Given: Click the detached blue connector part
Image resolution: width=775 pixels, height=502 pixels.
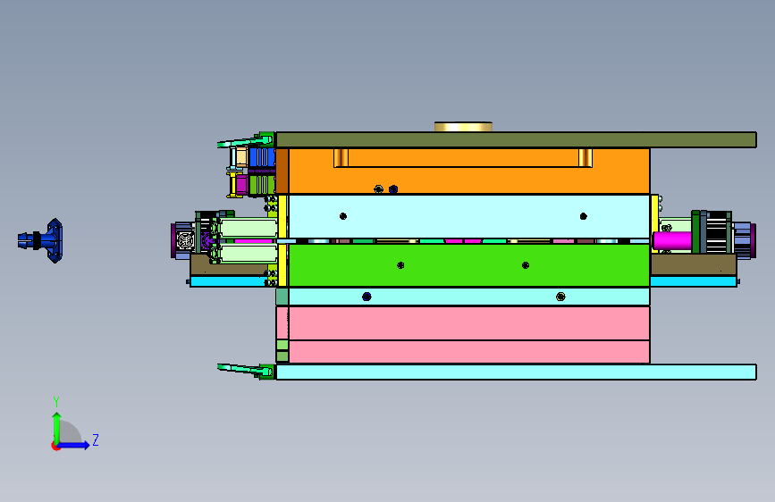Looking at the screenshot, I should tap(41, 240).
